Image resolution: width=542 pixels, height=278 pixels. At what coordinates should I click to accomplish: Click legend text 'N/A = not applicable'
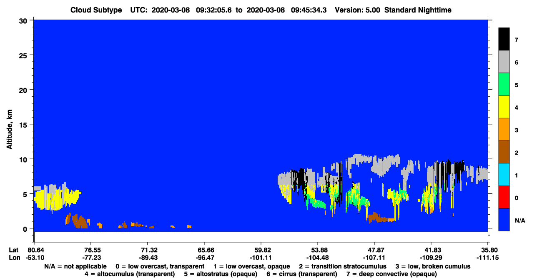(75, 266)
